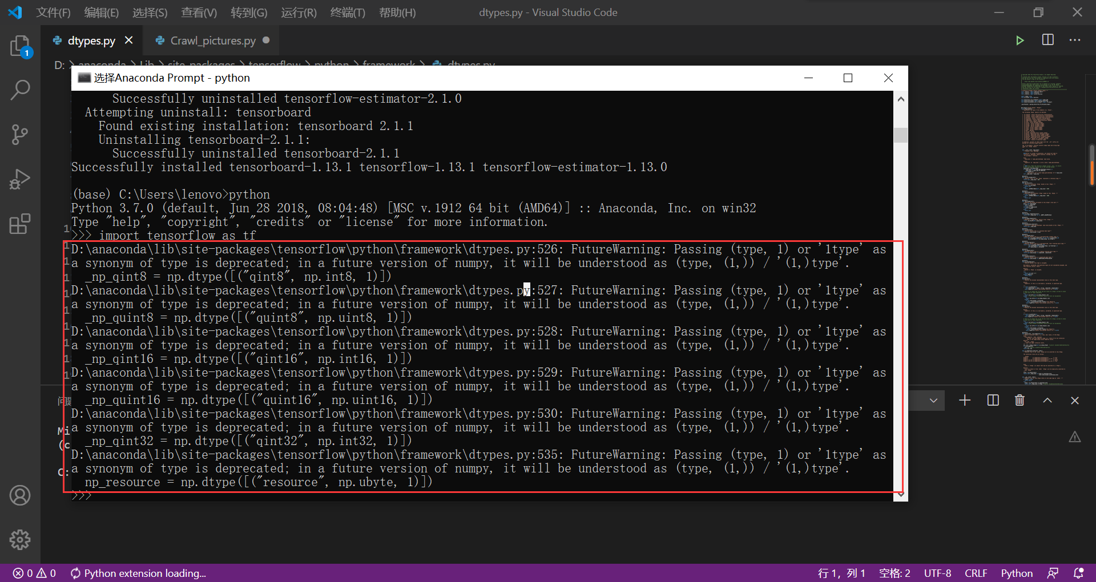Open notifications bell in status bar
Viewport: 1096px width, 582px height.
point(1079,573)
